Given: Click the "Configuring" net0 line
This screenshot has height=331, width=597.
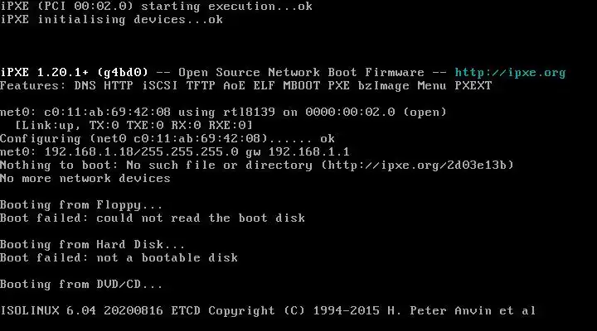Looking at the screenshot, I should coord(167,138).
